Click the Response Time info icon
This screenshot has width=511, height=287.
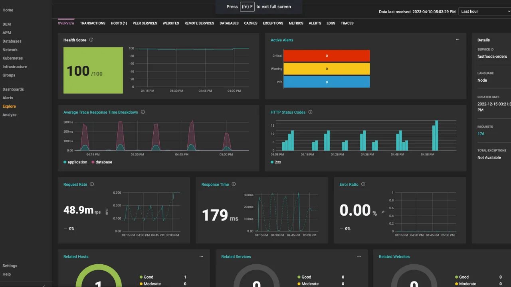234,184
